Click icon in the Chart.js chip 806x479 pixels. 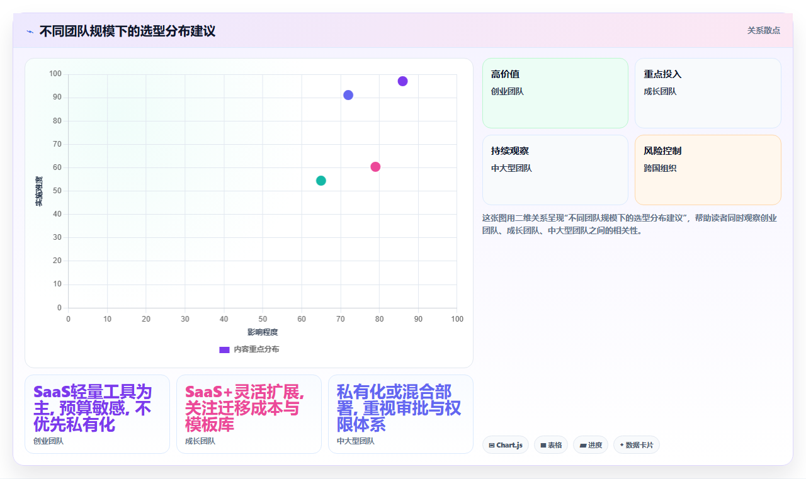[492, 445]
